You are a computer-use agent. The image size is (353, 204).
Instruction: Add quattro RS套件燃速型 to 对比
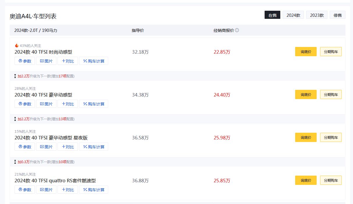tap(68, 190)
